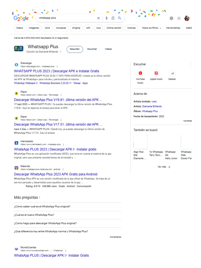Open options menu for MundoCuentas result

[65, 251]
